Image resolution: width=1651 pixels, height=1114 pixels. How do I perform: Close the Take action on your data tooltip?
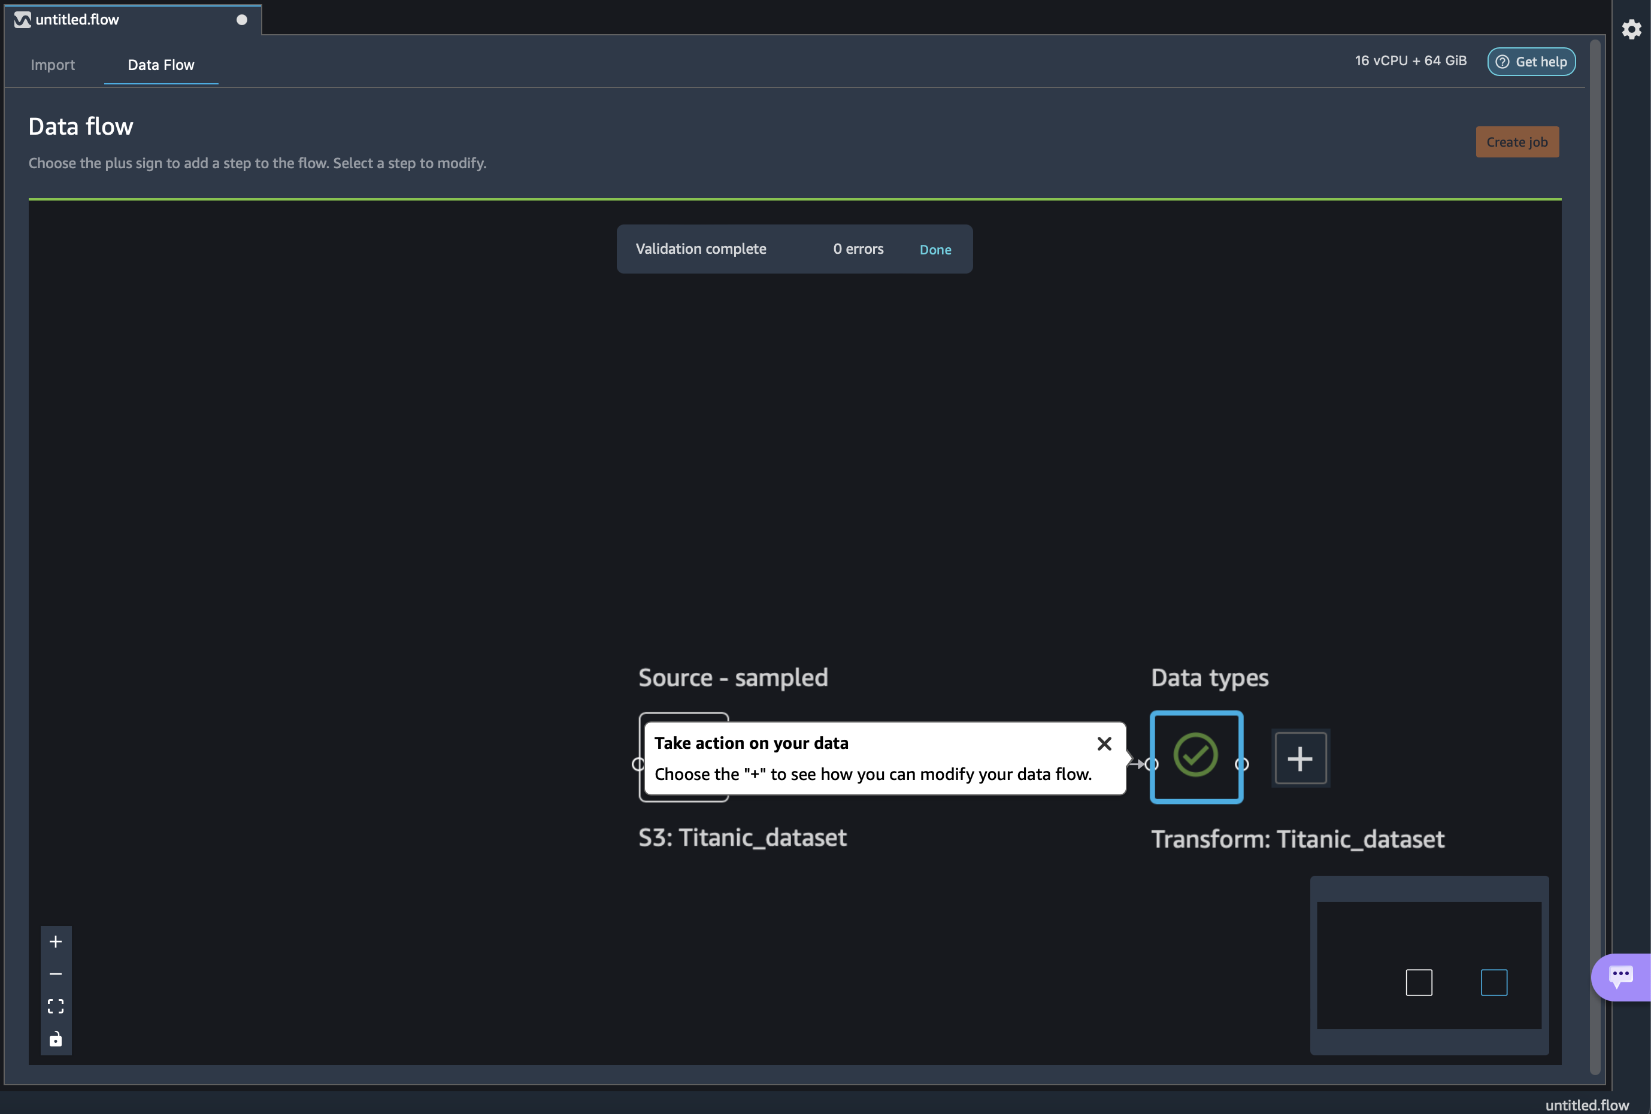pyautogui.click(x=1104, y=743)
